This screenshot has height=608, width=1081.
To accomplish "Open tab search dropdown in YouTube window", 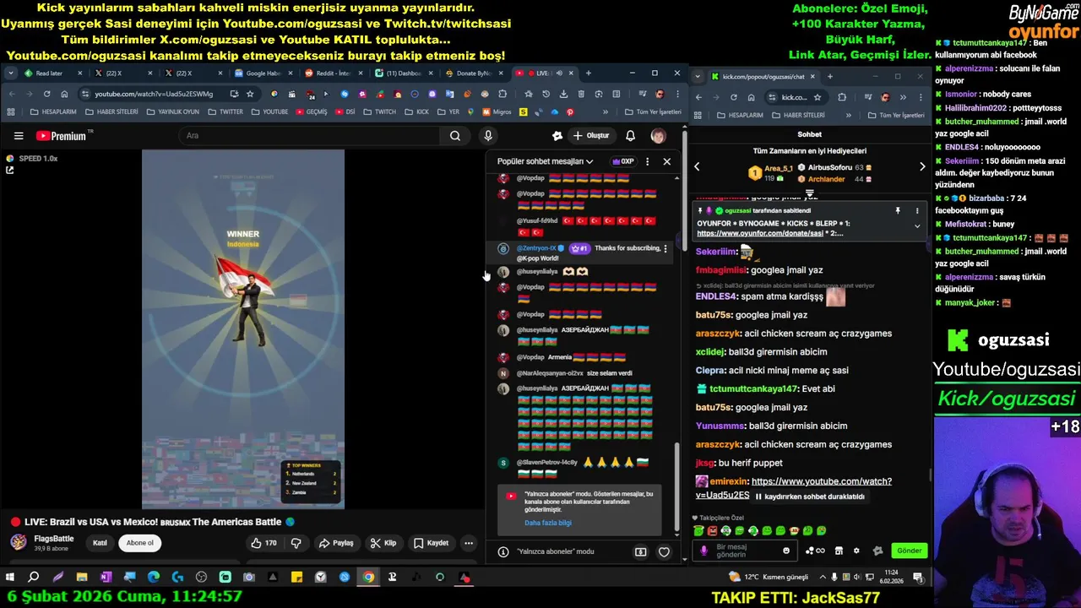I will (11, 73).
